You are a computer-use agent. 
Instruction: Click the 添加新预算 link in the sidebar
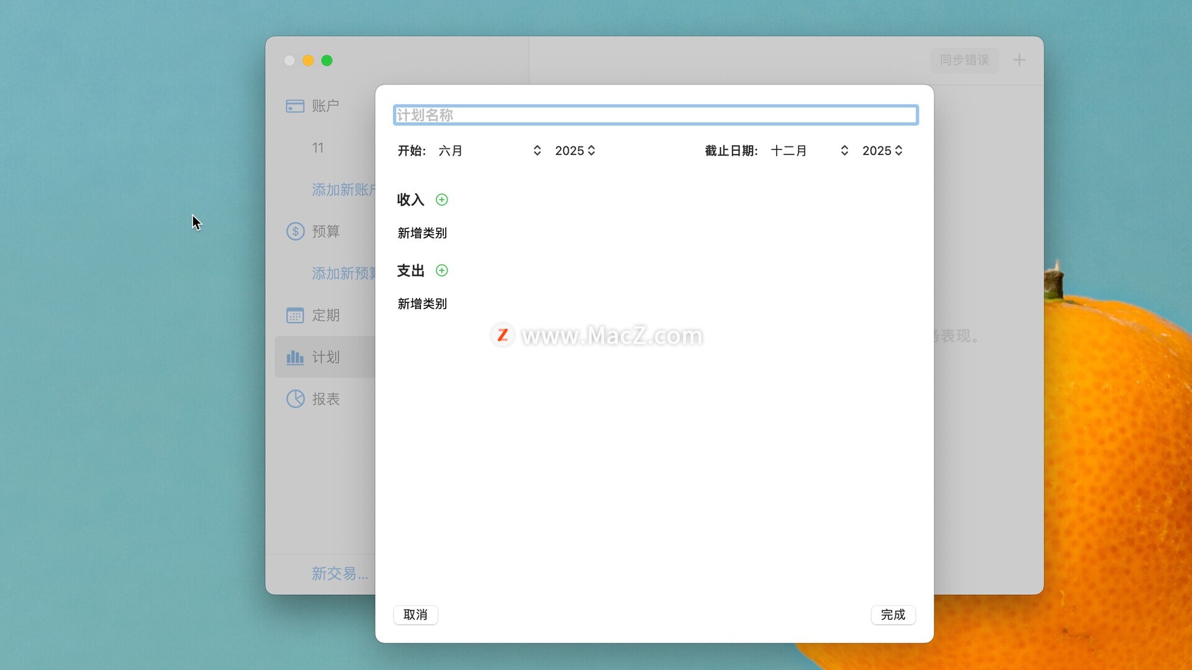[343, 274]
